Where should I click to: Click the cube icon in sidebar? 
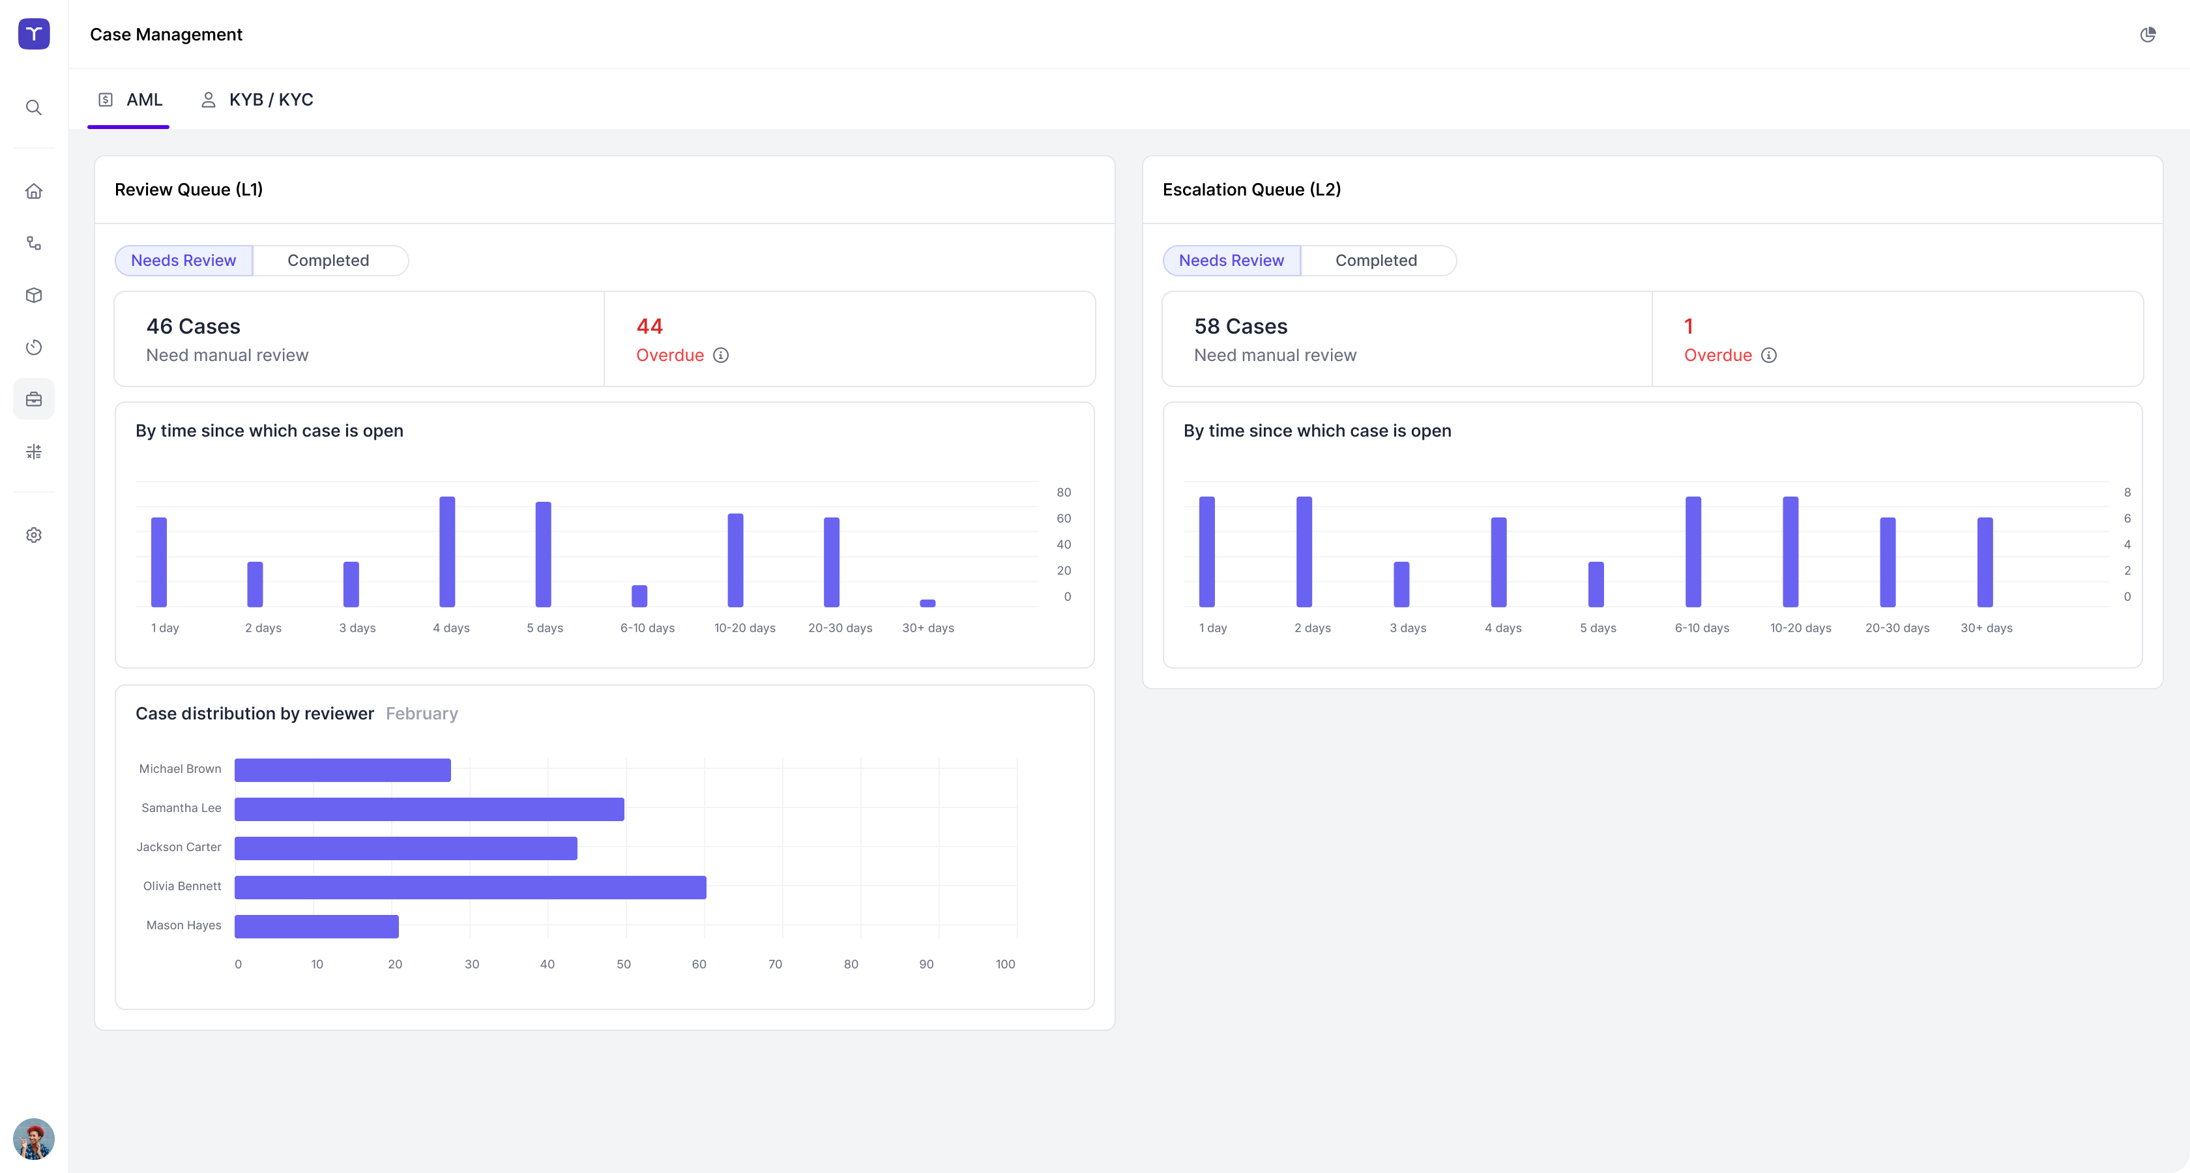pos(34,295)
